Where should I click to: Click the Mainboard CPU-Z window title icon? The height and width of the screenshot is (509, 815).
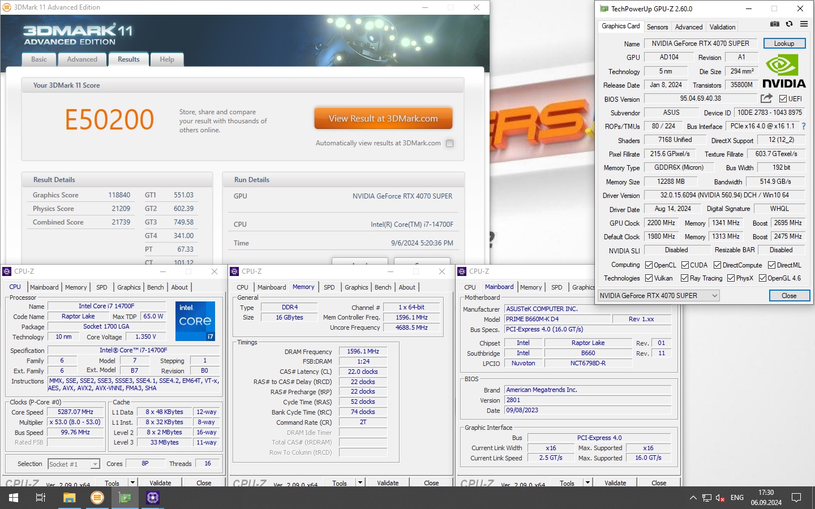tap(462, 271)
